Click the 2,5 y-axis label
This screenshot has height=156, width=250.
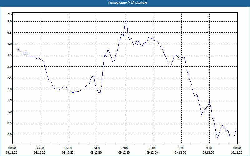10,78
